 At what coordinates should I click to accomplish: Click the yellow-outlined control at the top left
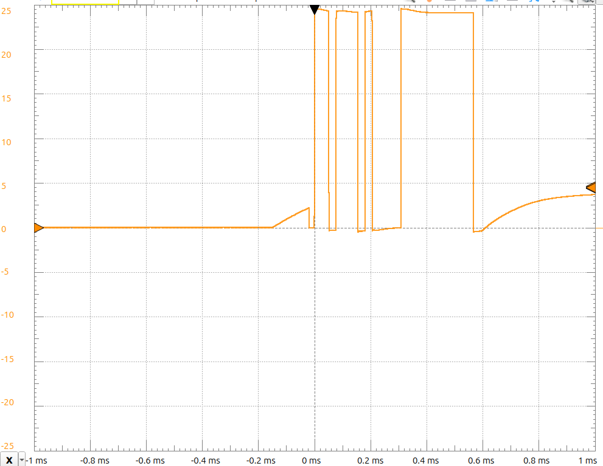(85, 2)
